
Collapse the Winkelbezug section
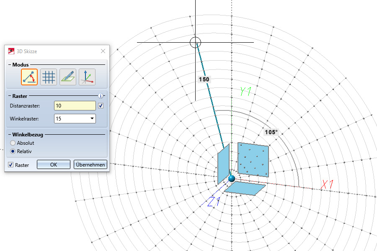click(10, 135)
